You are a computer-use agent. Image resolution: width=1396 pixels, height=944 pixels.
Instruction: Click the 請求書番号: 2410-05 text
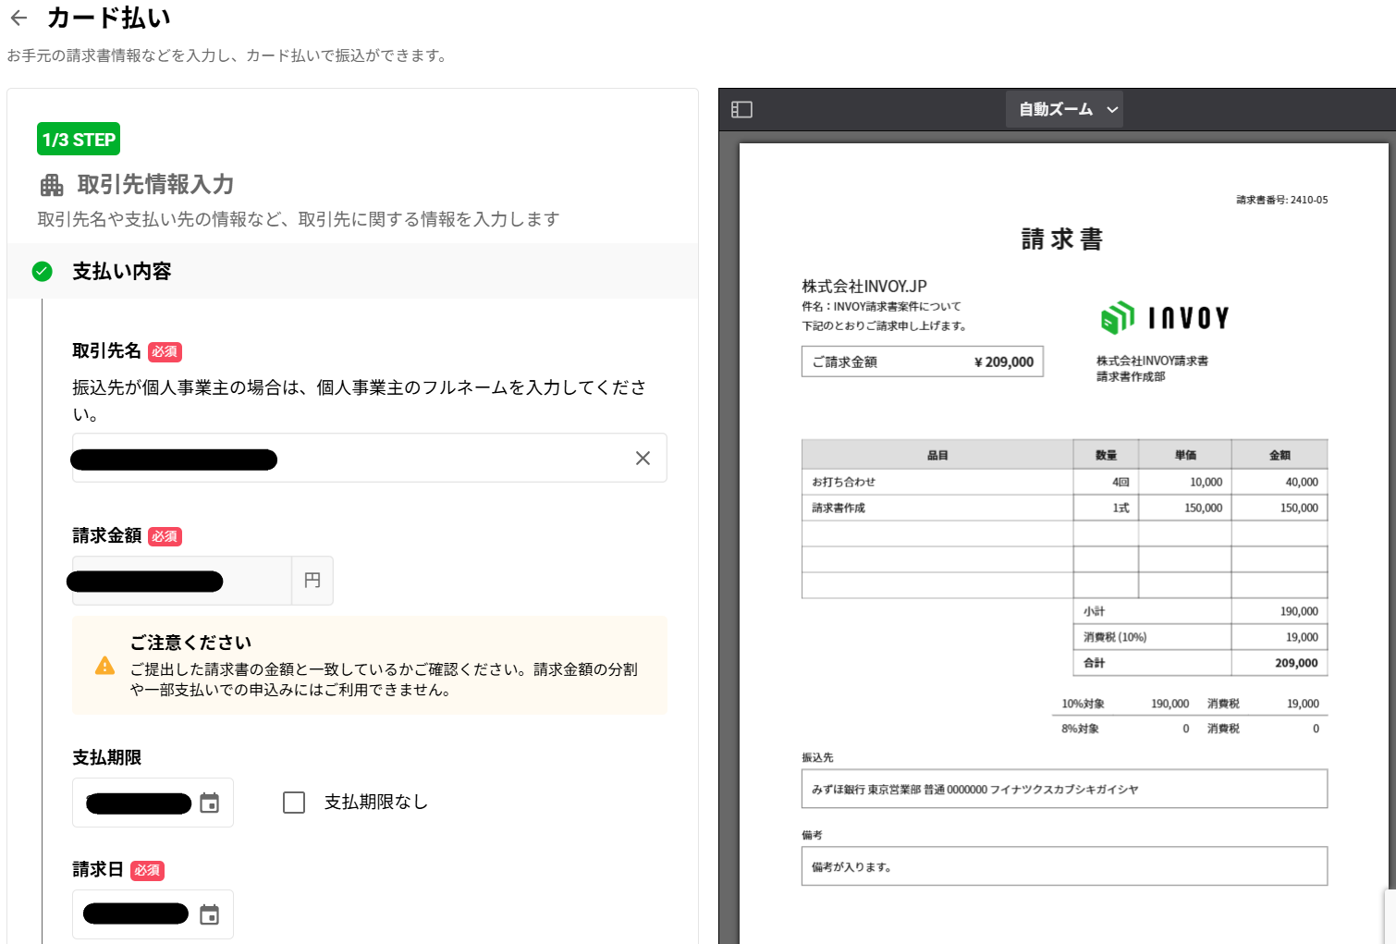(1282, 200)
